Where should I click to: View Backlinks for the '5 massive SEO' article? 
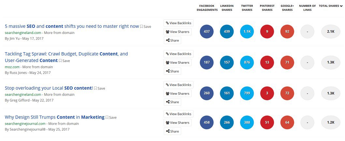[179, 23]
